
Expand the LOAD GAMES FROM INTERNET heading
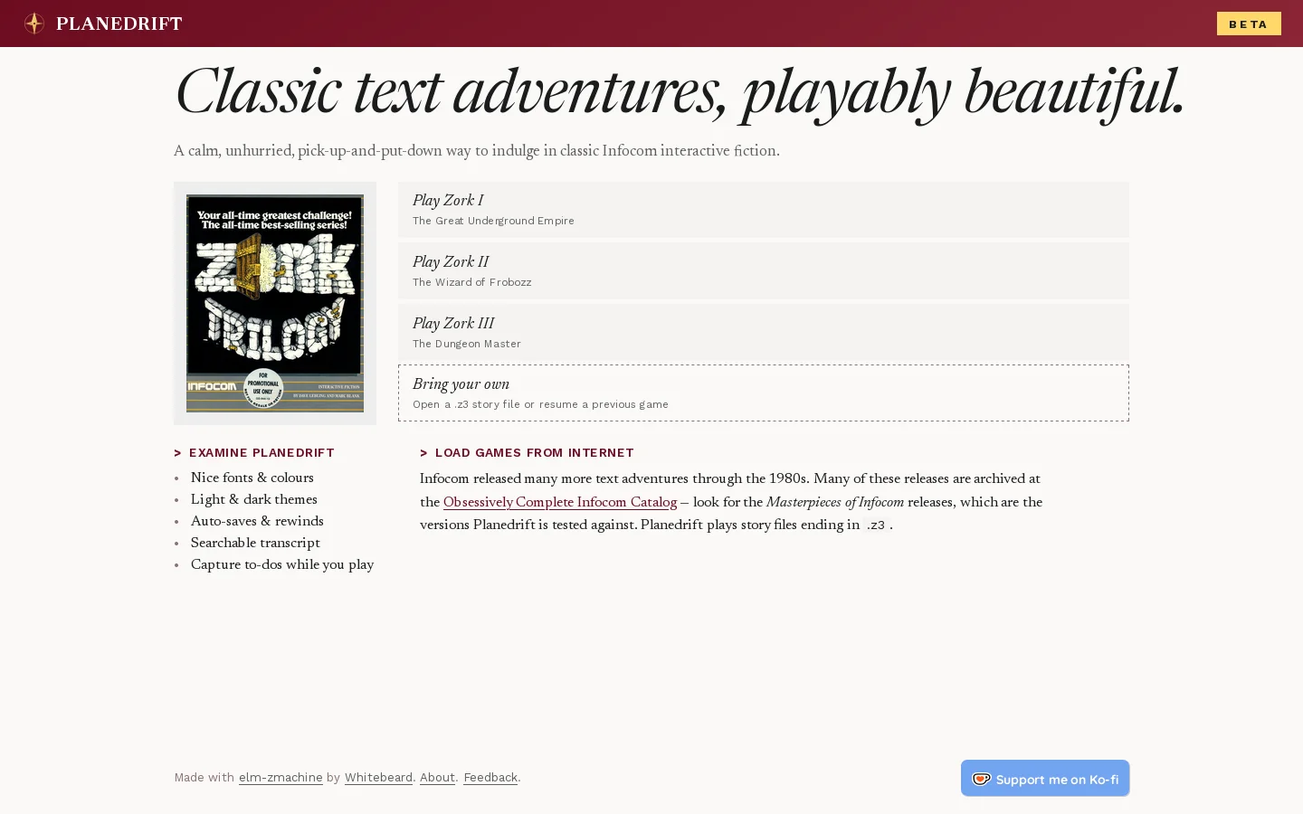(527, 452)
